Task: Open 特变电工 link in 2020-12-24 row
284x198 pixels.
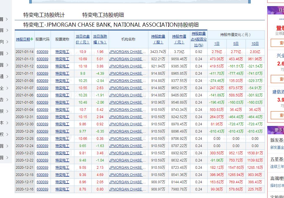Action: pyautogui.click(x=62, y=146)
